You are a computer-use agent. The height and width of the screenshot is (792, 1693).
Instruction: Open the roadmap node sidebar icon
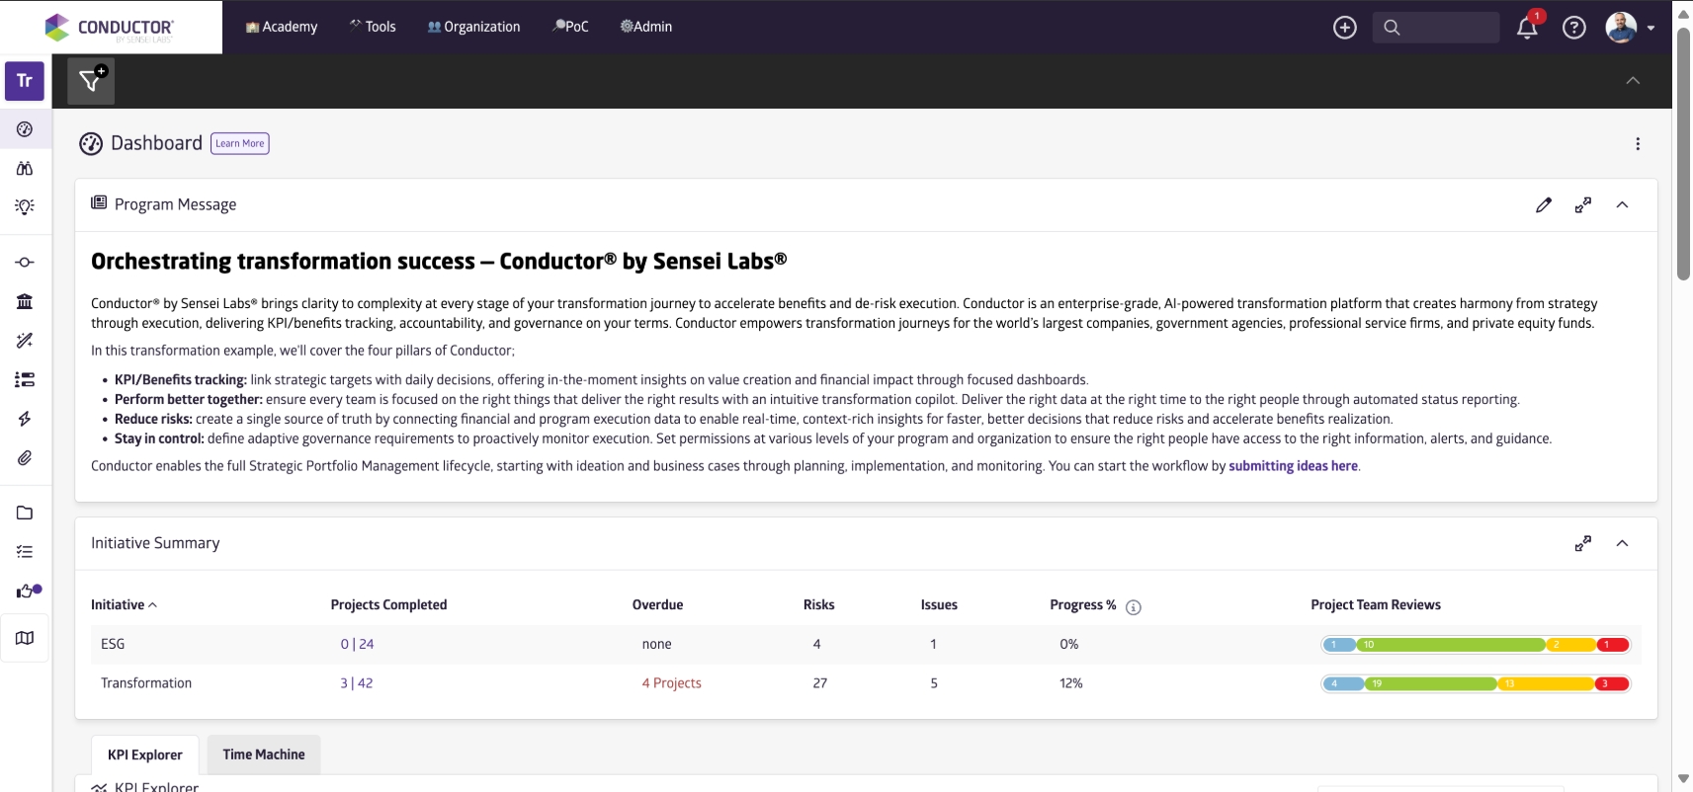click(25, 263)
